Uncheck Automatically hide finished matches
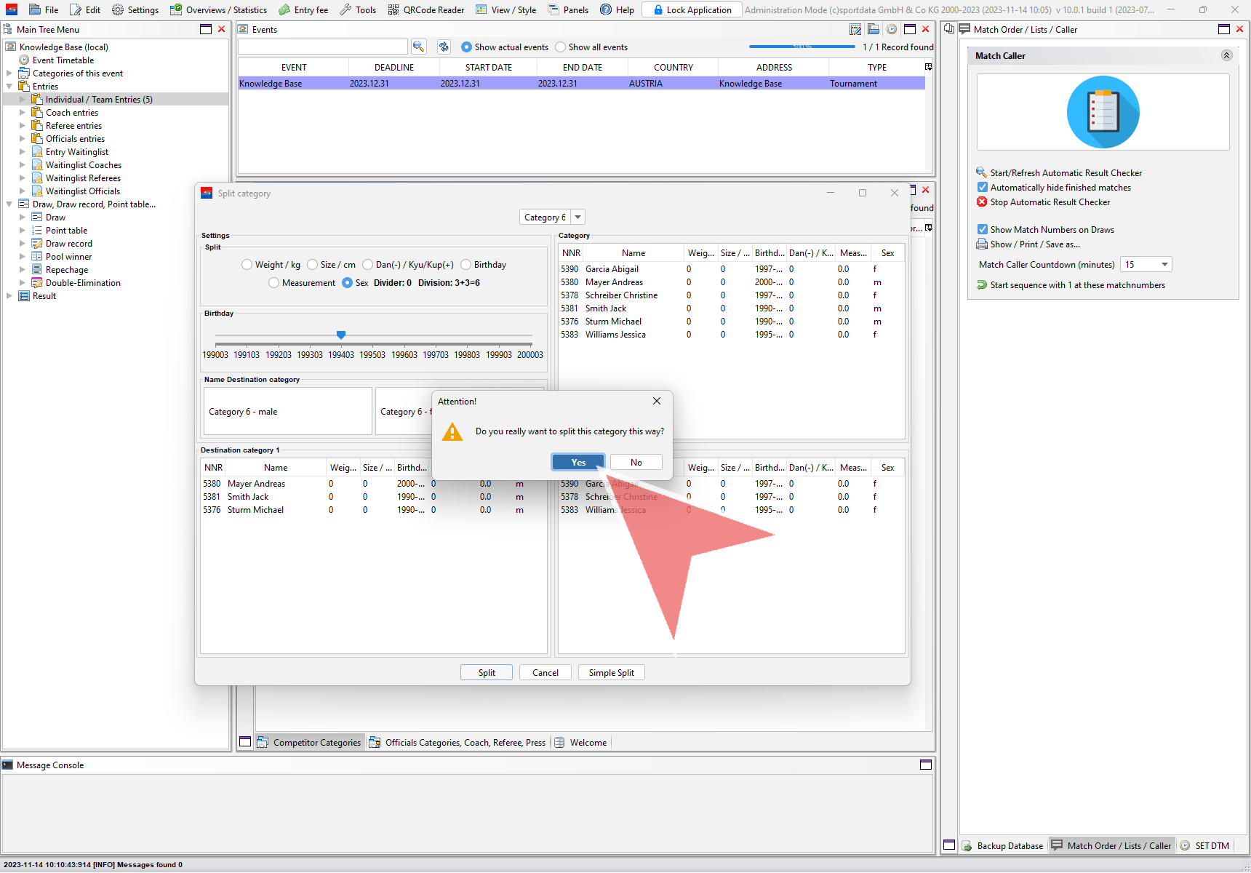Screen dimensions: 1251x873 coord(983,188)
